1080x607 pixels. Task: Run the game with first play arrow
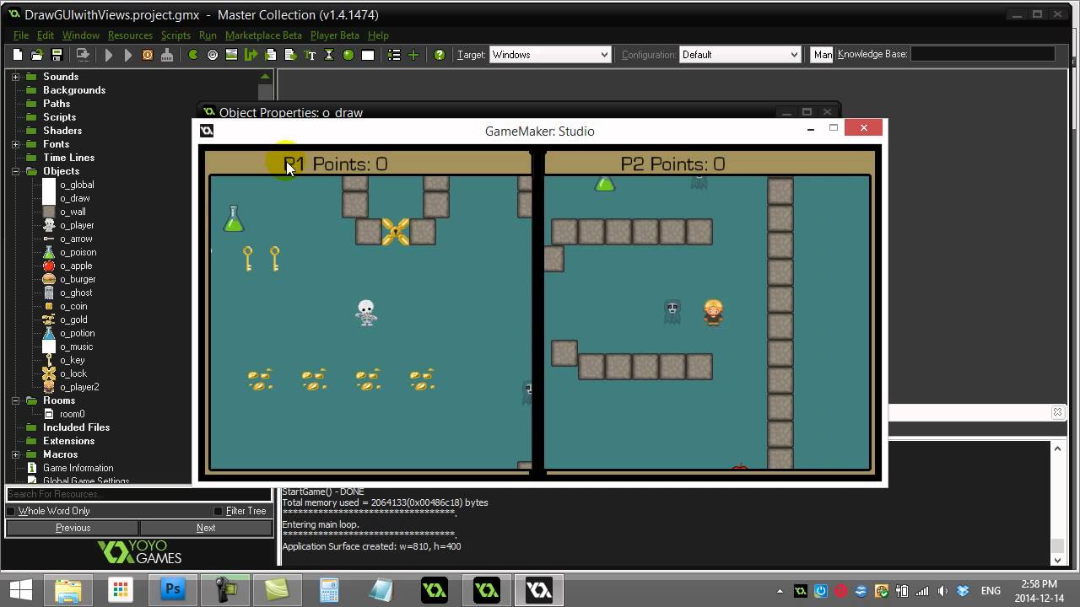pos(109,55)
